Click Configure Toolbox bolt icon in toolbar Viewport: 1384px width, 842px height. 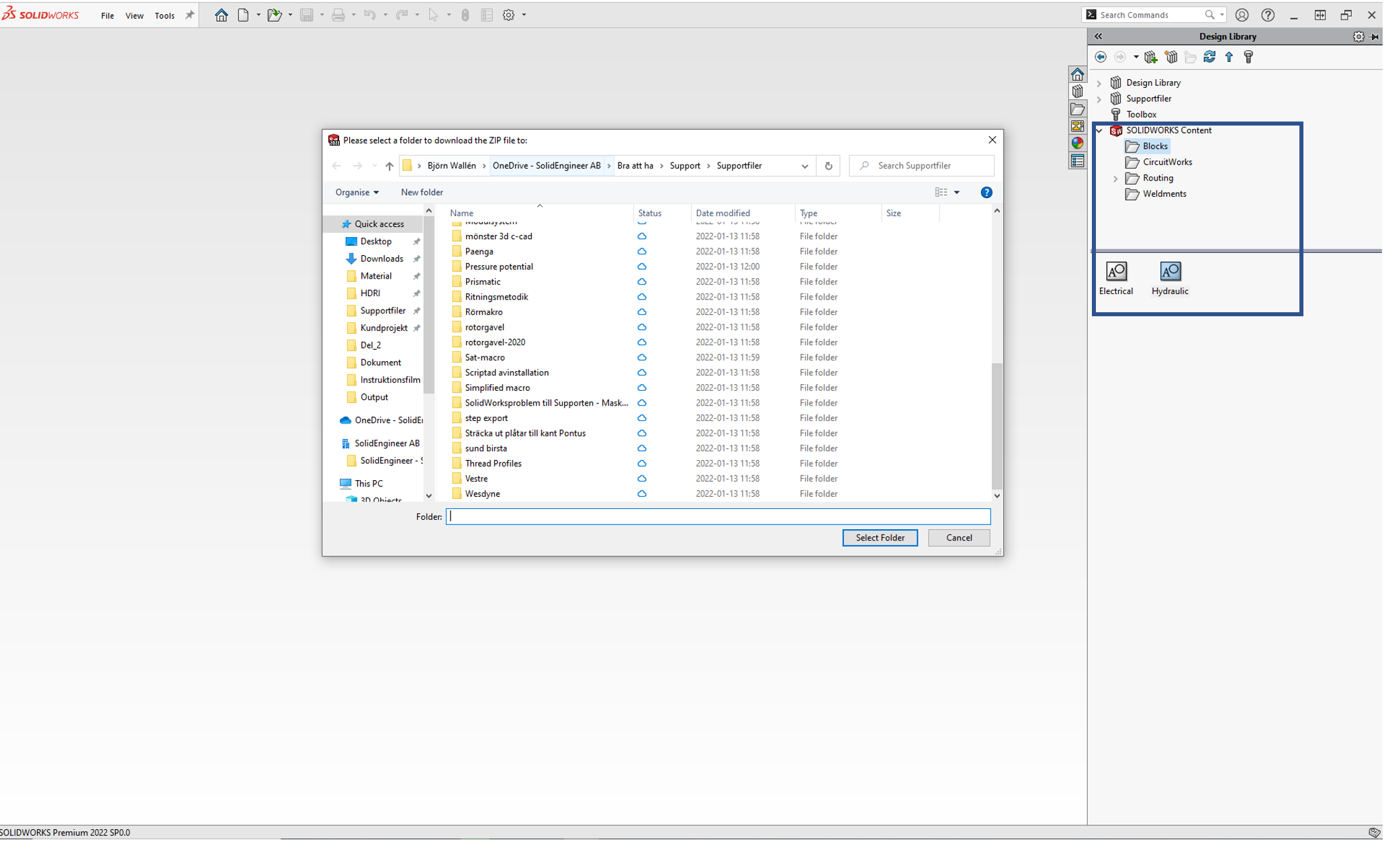click(1248, 57)
